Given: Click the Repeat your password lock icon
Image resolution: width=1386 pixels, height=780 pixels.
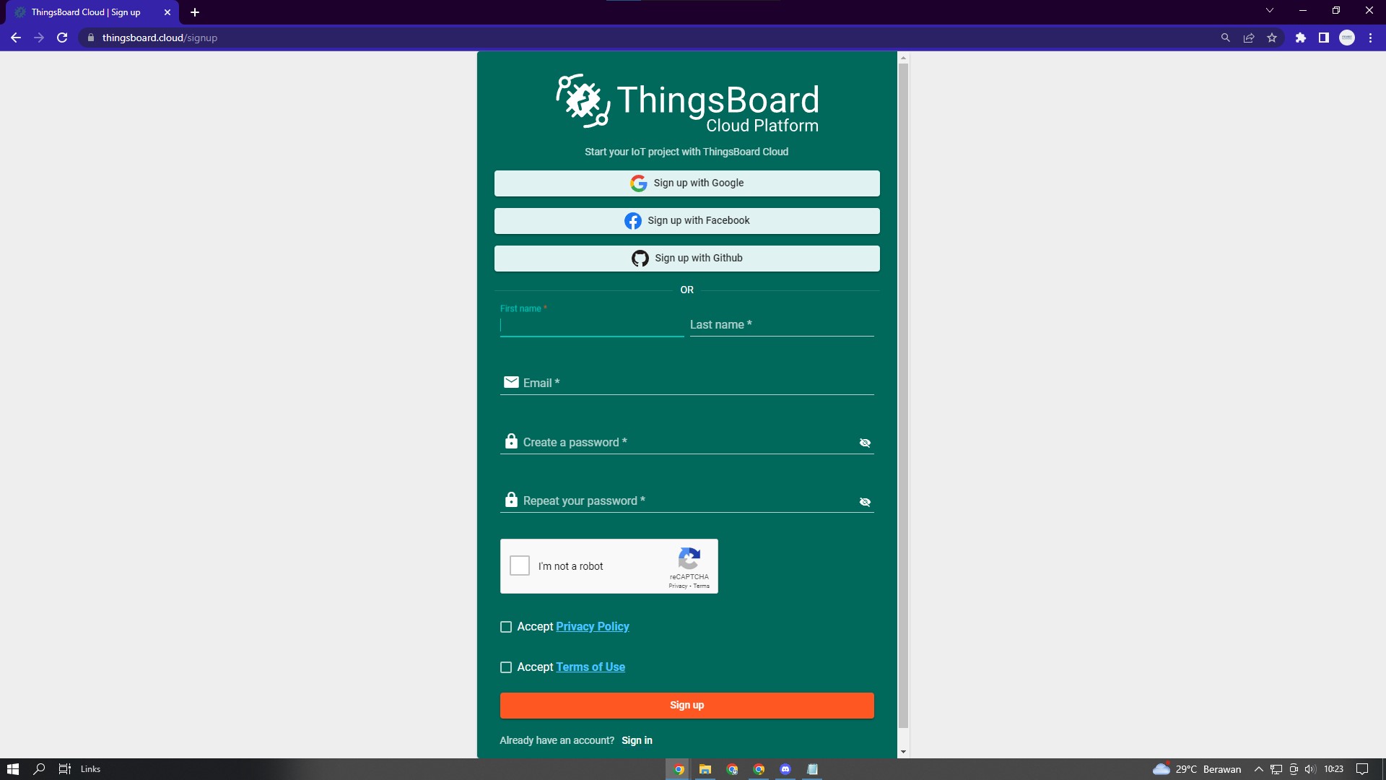Looking at the screenshot, I should pyautogui.click(x=511, y=500).
